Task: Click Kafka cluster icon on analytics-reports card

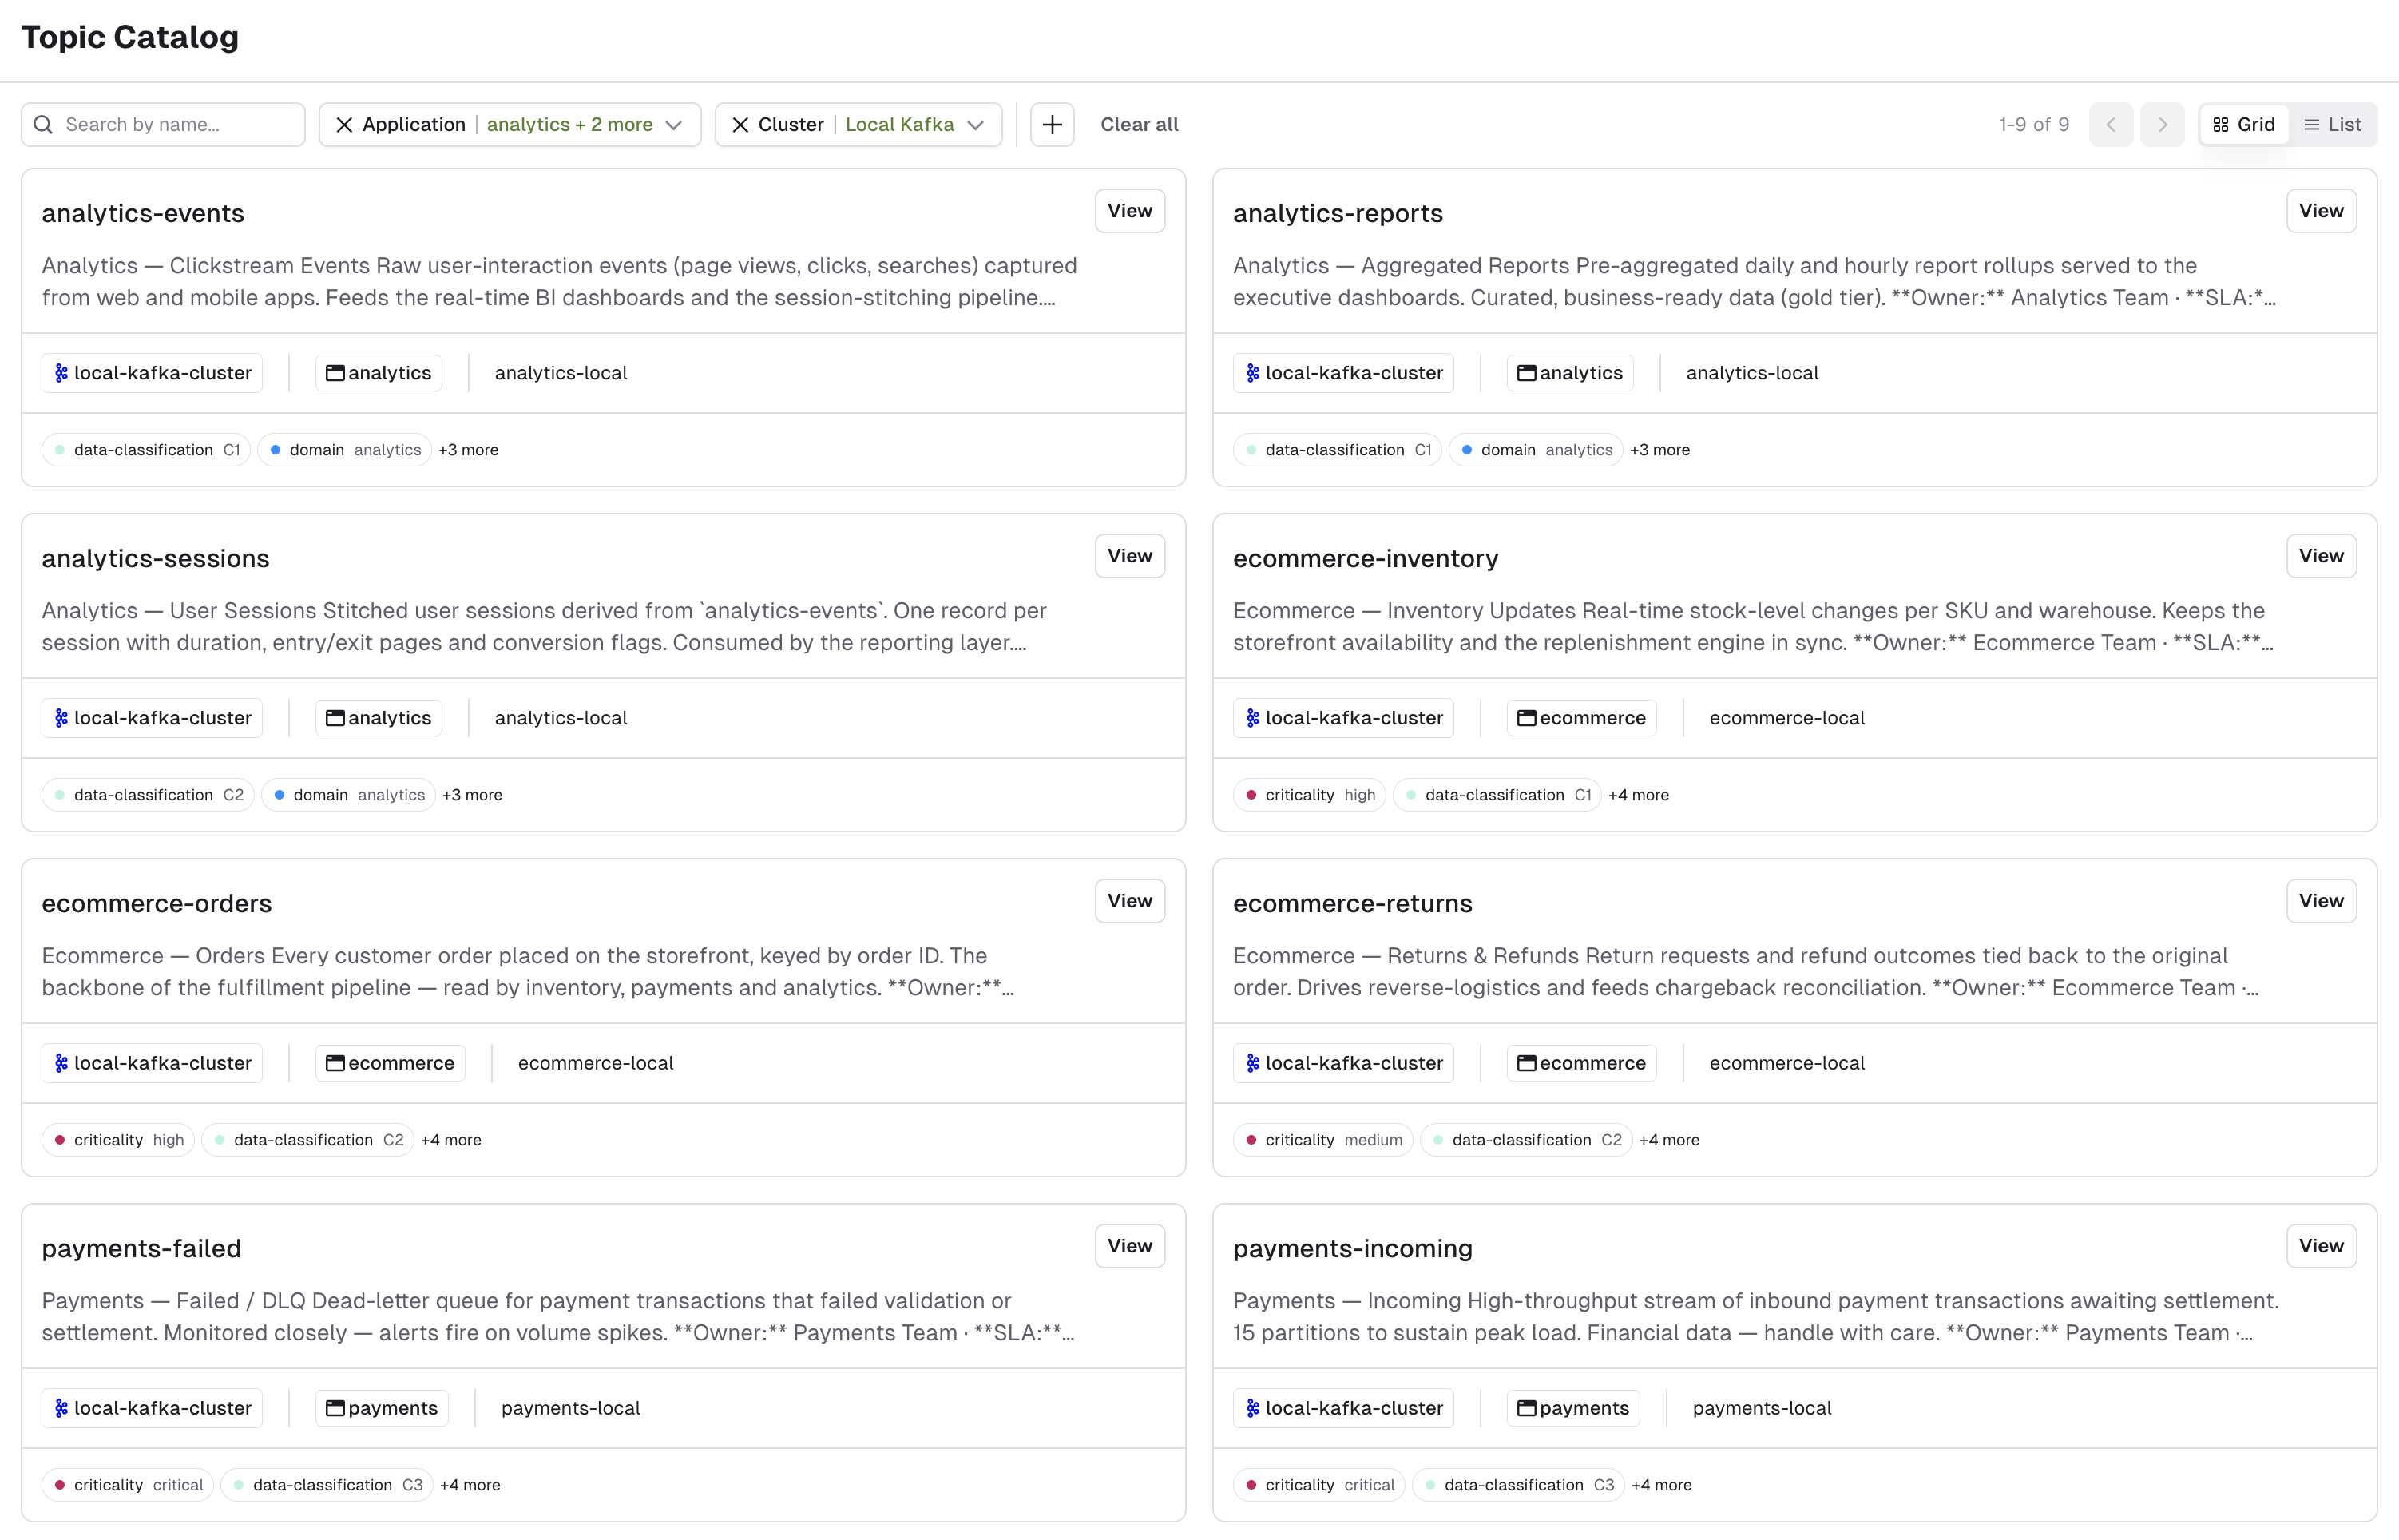Action: 1252,373
